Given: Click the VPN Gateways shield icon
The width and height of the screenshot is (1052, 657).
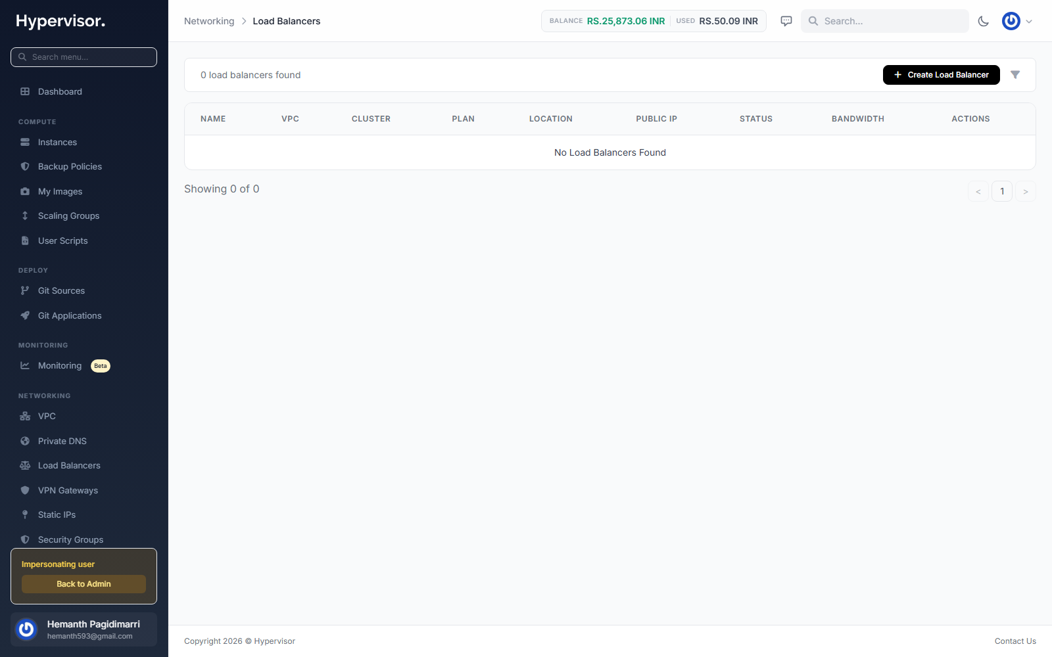Looking at the screenshot, I should click(25, 490).
